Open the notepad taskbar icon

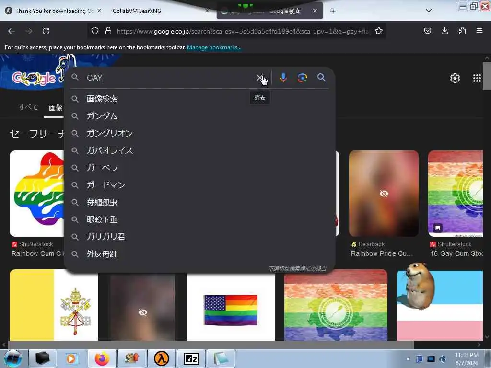pyautogui.click(x=221, y=358)
